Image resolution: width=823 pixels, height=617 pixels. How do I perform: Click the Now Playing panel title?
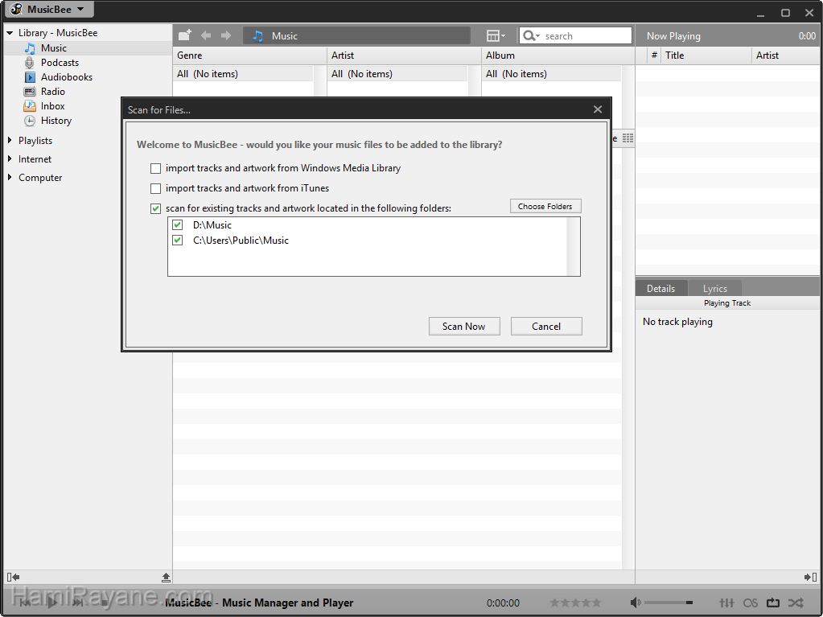(x=673, y=35)
